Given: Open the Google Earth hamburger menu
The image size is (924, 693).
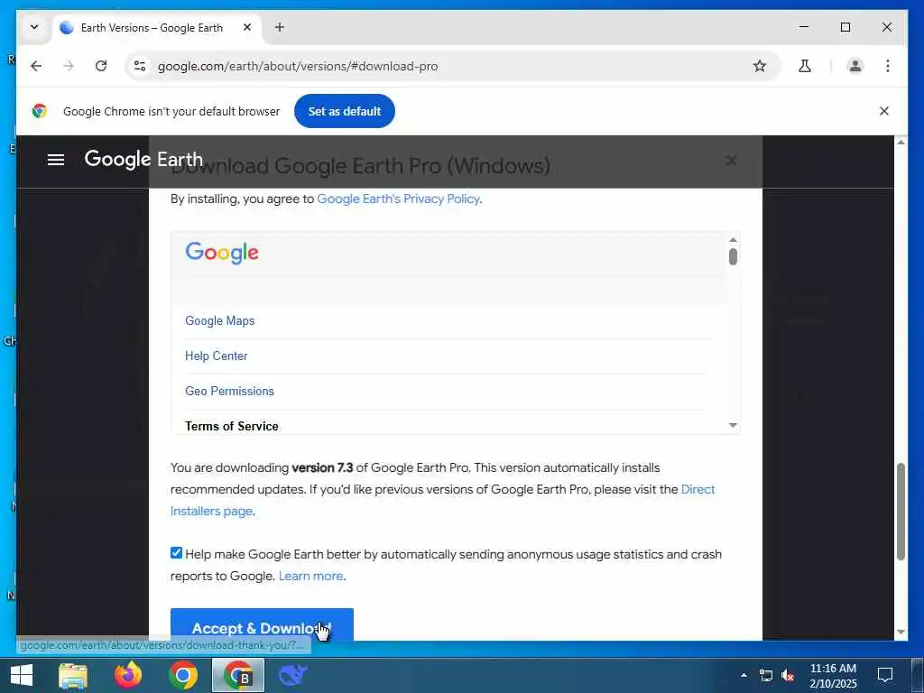Looking at the screenshot, I should (x=56, y=160).
